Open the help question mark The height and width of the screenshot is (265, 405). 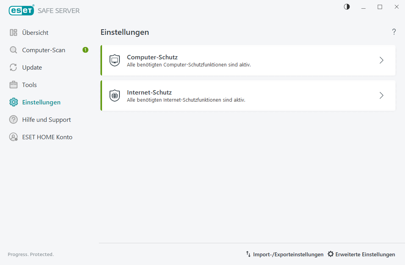[x=394, y=32]
